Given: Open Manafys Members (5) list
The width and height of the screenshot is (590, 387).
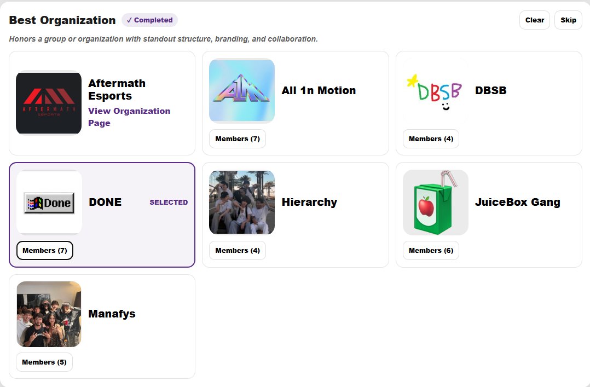Looking at the screenshot, I should [x=44, y=362].
